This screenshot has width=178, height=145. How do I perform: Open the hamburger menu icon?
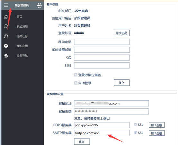tap(6, 5)
